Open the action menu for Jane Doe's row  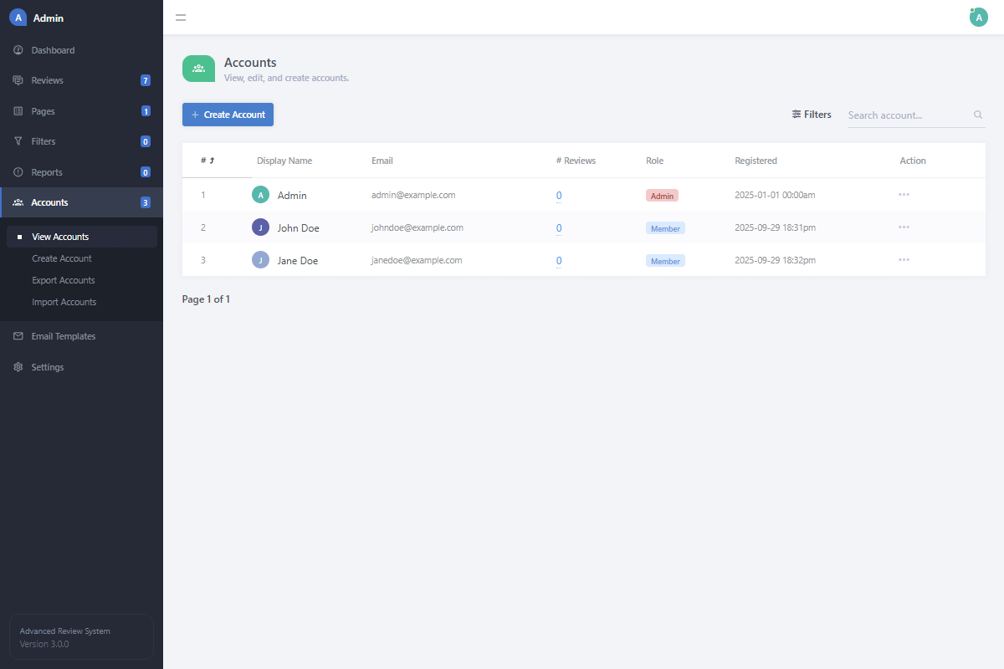[904, 259]
